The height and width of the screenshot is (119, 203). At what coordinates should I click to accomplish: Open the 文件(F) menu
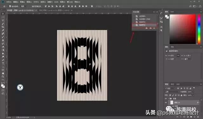coord(9,2)
